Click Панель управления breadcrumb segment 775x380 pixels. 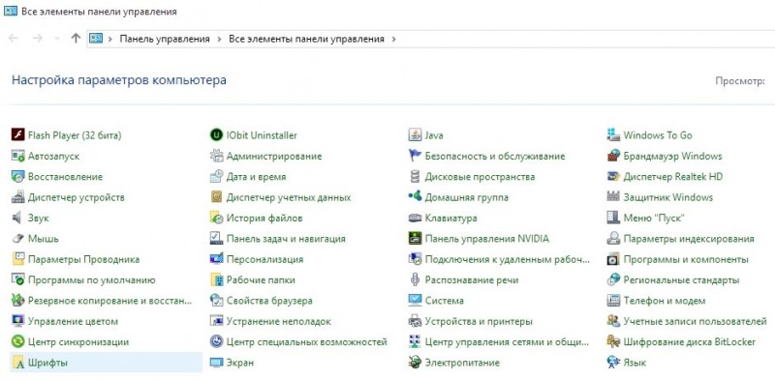tap(165, 39)
